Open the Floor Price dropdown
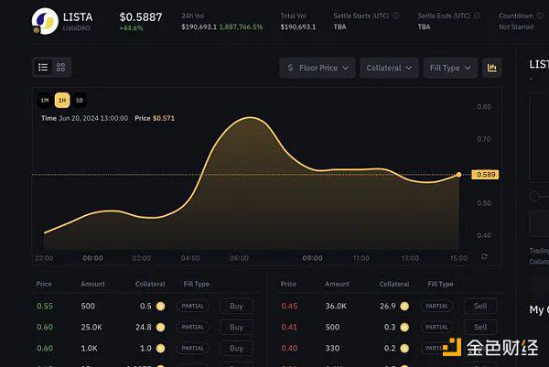The width and height of the screenshot is (549, 367). (318, 68)
